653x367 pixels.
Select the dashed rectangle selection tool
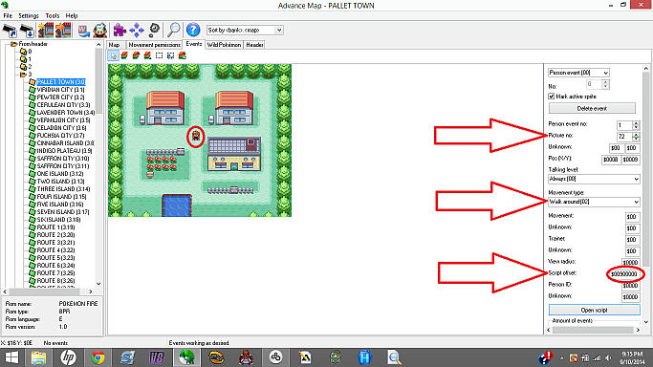click(159, 55)
